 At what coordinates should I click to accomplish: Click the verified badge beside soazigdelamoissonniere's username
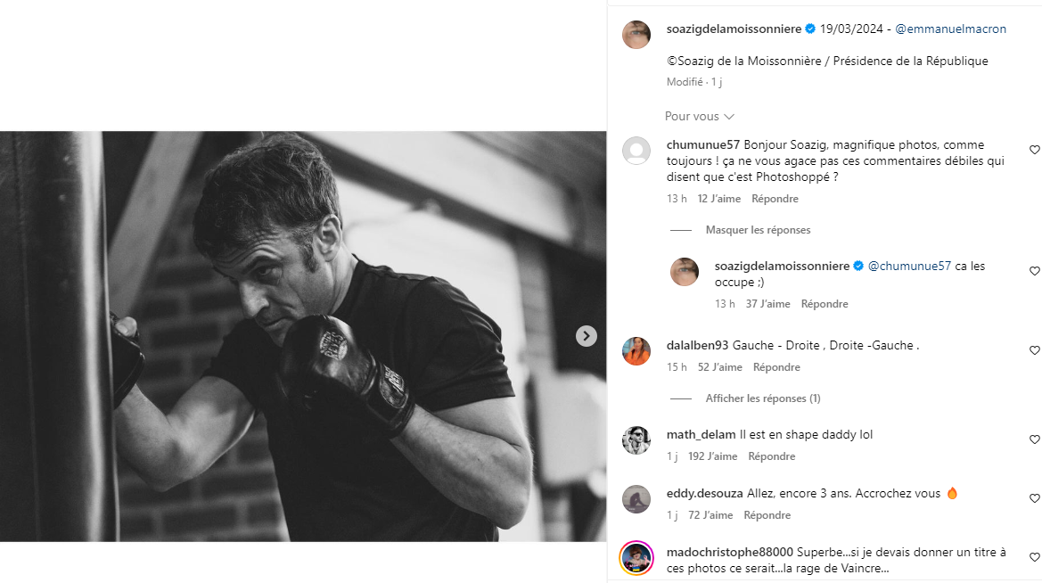[809, 29]
